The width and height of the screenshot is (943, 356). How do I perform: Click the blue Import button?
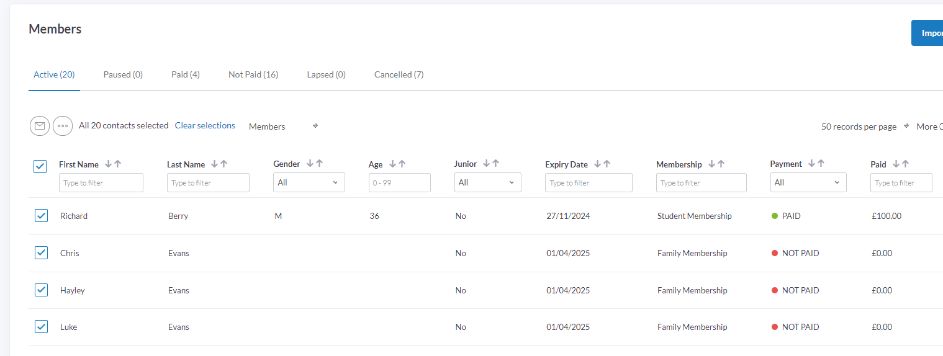coord(927,33)
